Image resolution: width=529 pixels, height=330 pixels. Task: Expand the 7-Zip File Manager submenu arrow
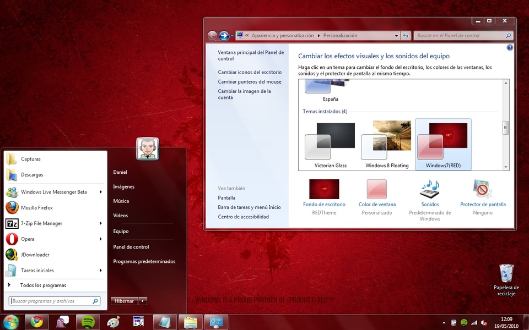click(x=101, y=223)
